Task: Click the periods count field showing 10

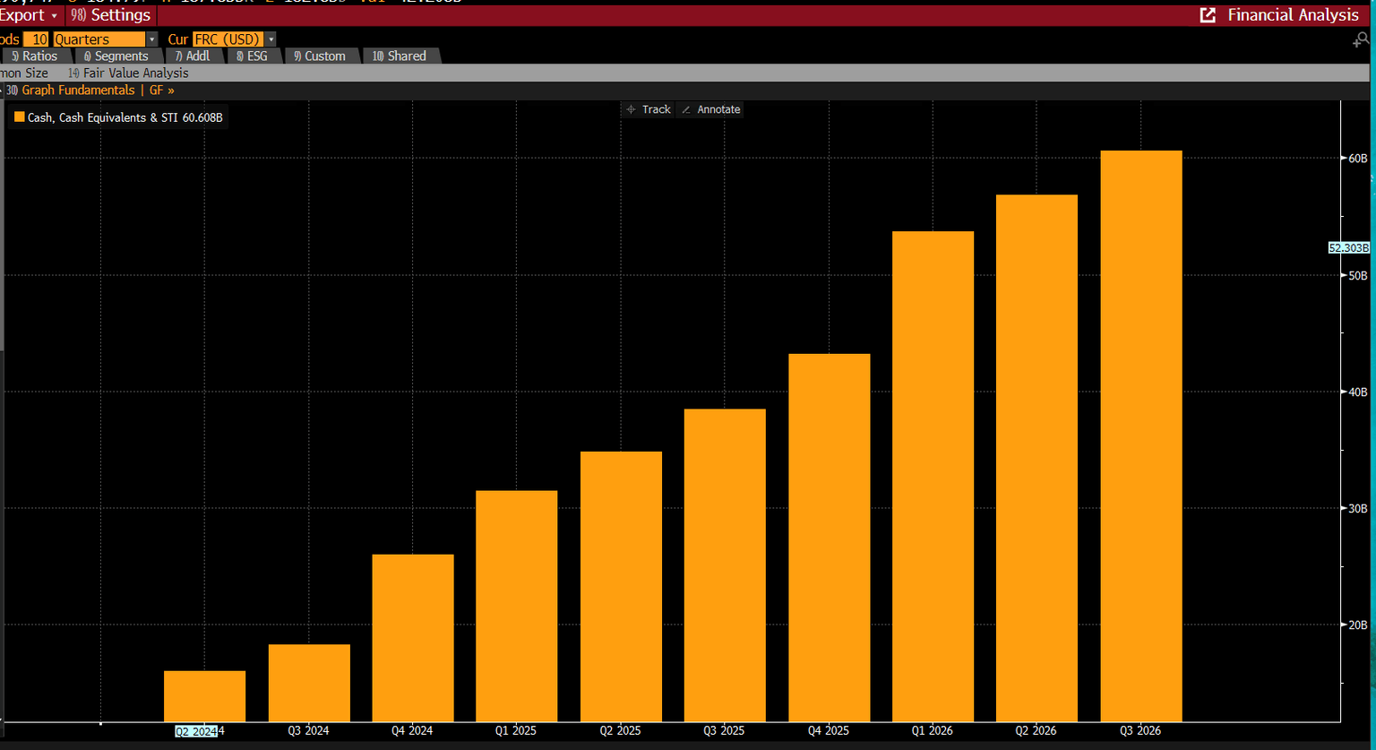Action: [x=37, y=39]
